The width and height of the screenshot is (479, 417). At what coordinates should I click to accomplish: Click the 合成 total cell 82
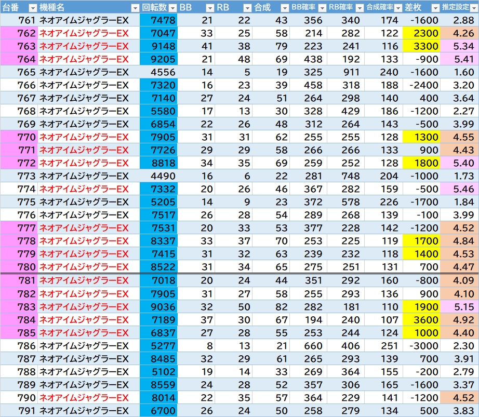coord(271,307)
